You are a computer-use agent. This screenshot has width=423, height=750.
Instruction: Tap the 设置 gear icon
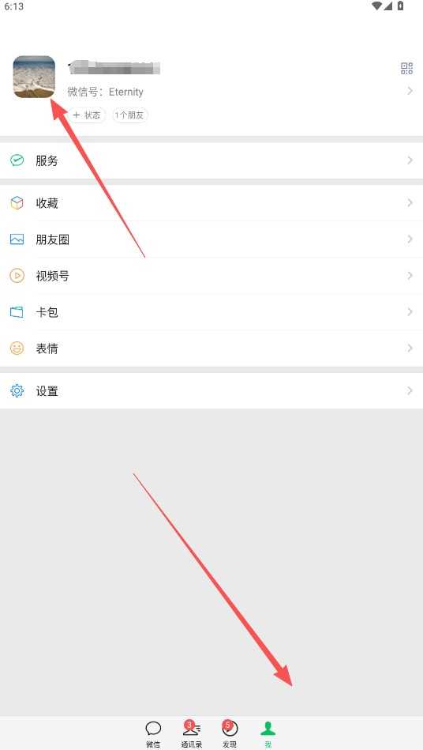[x=17, y=390]
